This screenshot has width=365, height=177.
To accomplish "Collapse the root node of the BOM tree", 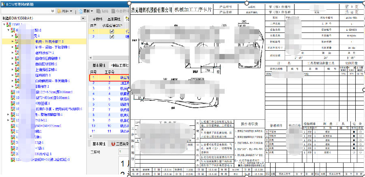I will pos(4,24).
